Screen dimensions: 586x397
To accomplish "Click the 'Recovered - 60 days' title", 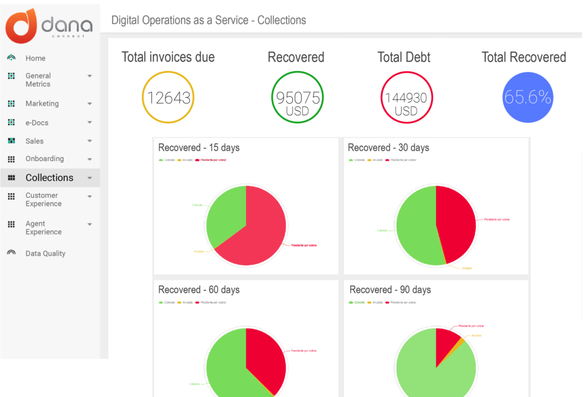I will (199, 290).
